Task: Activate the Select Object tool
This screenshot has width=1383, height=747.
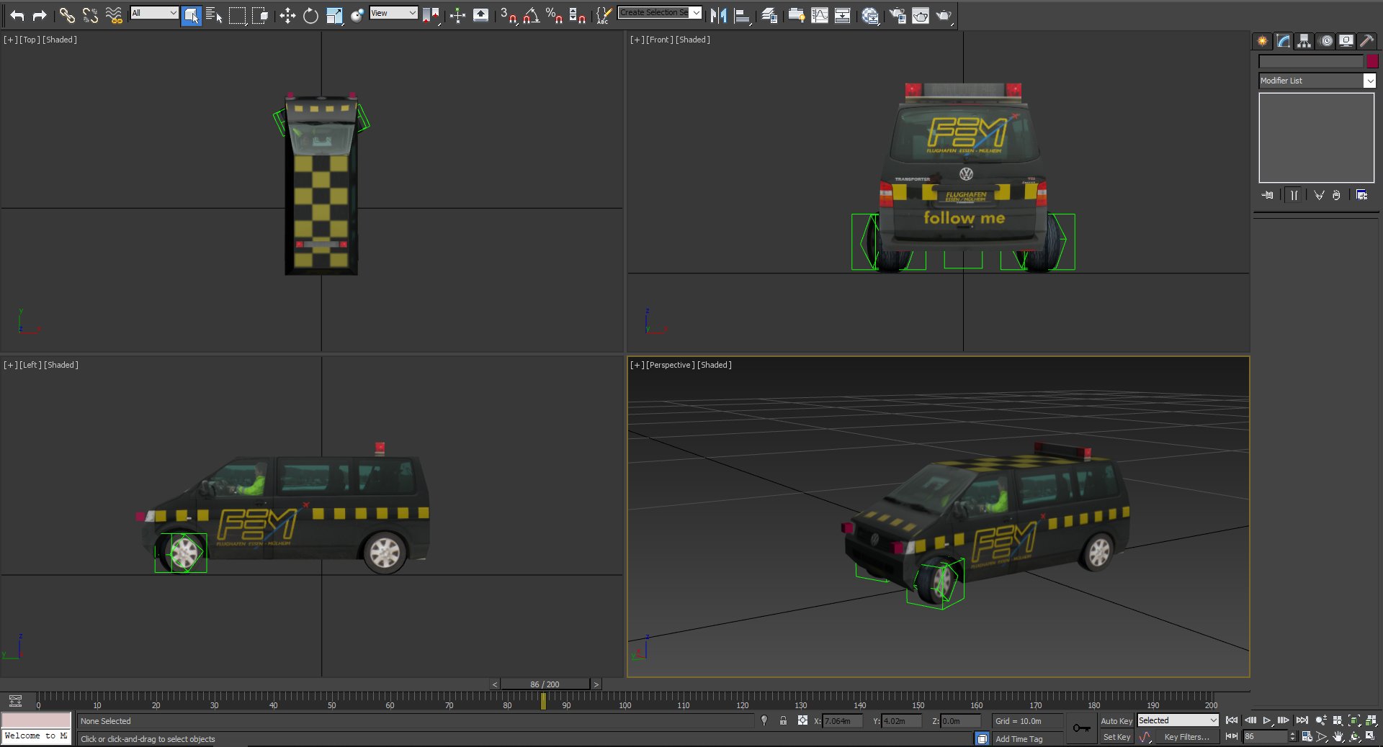Action: click(192, 15)
